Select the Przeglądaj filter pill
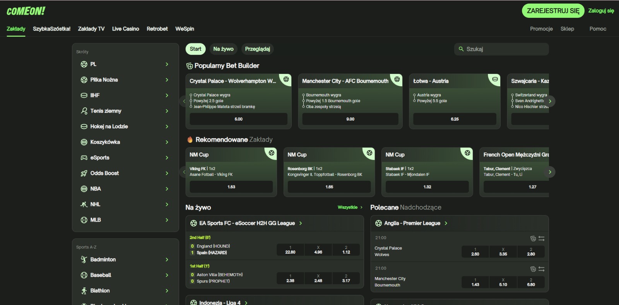 coord(257,49)
